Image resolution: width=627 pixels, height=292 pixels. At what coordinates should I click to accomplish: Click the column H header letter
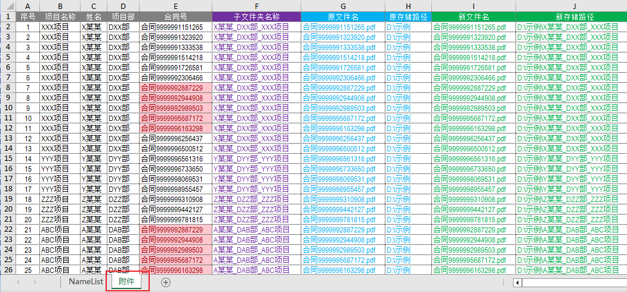pos(408,6)
